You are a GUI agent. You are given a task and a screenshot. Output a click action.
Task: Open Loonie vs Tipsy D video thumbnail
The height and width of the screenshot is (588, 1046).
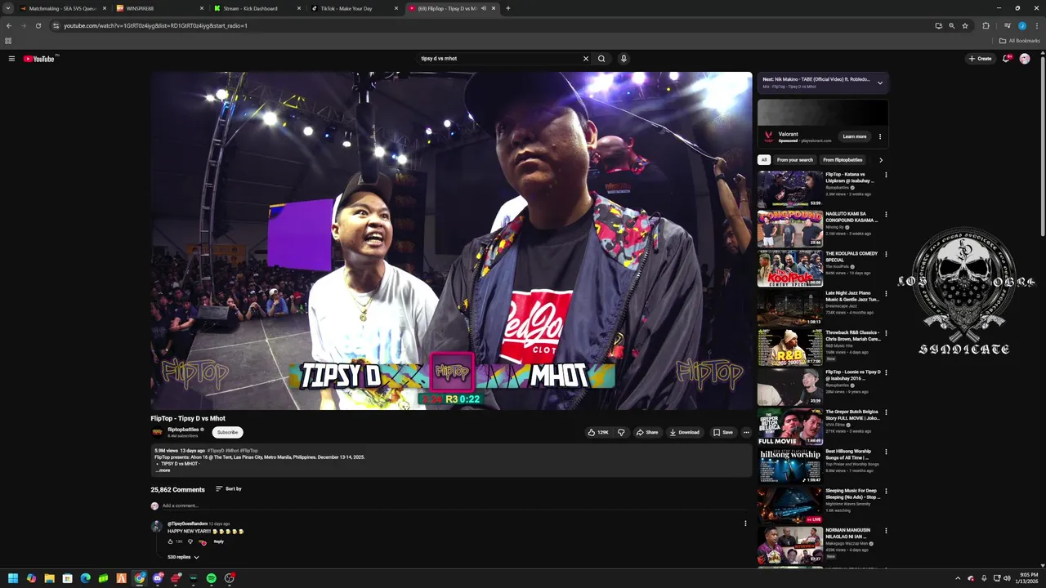point(789,387)
